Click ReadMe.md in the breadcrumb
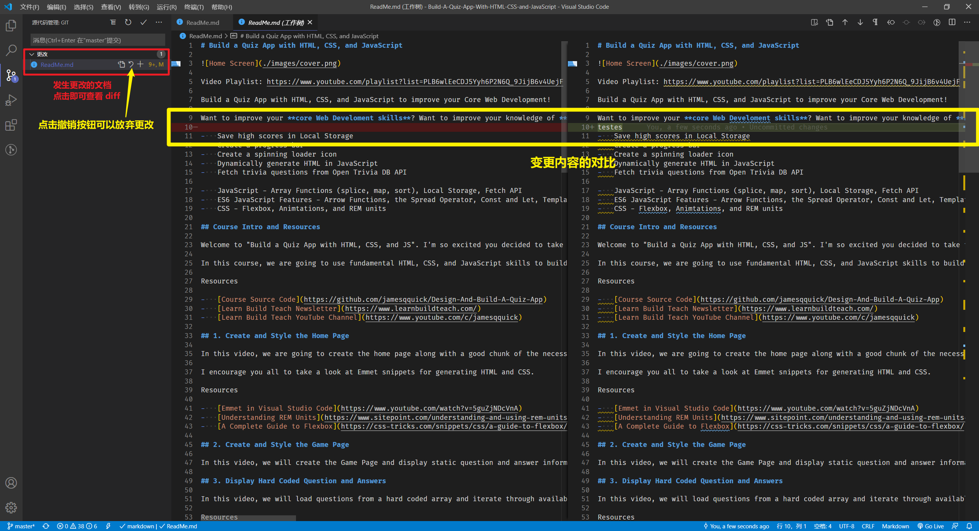979x531 pixels. pyautogui.click(x=205, y=36)
